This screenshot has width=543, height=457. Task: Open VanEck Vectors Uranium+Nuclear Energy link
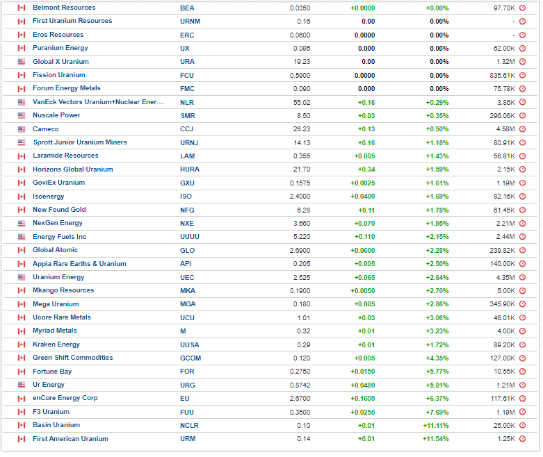(97, 102)
